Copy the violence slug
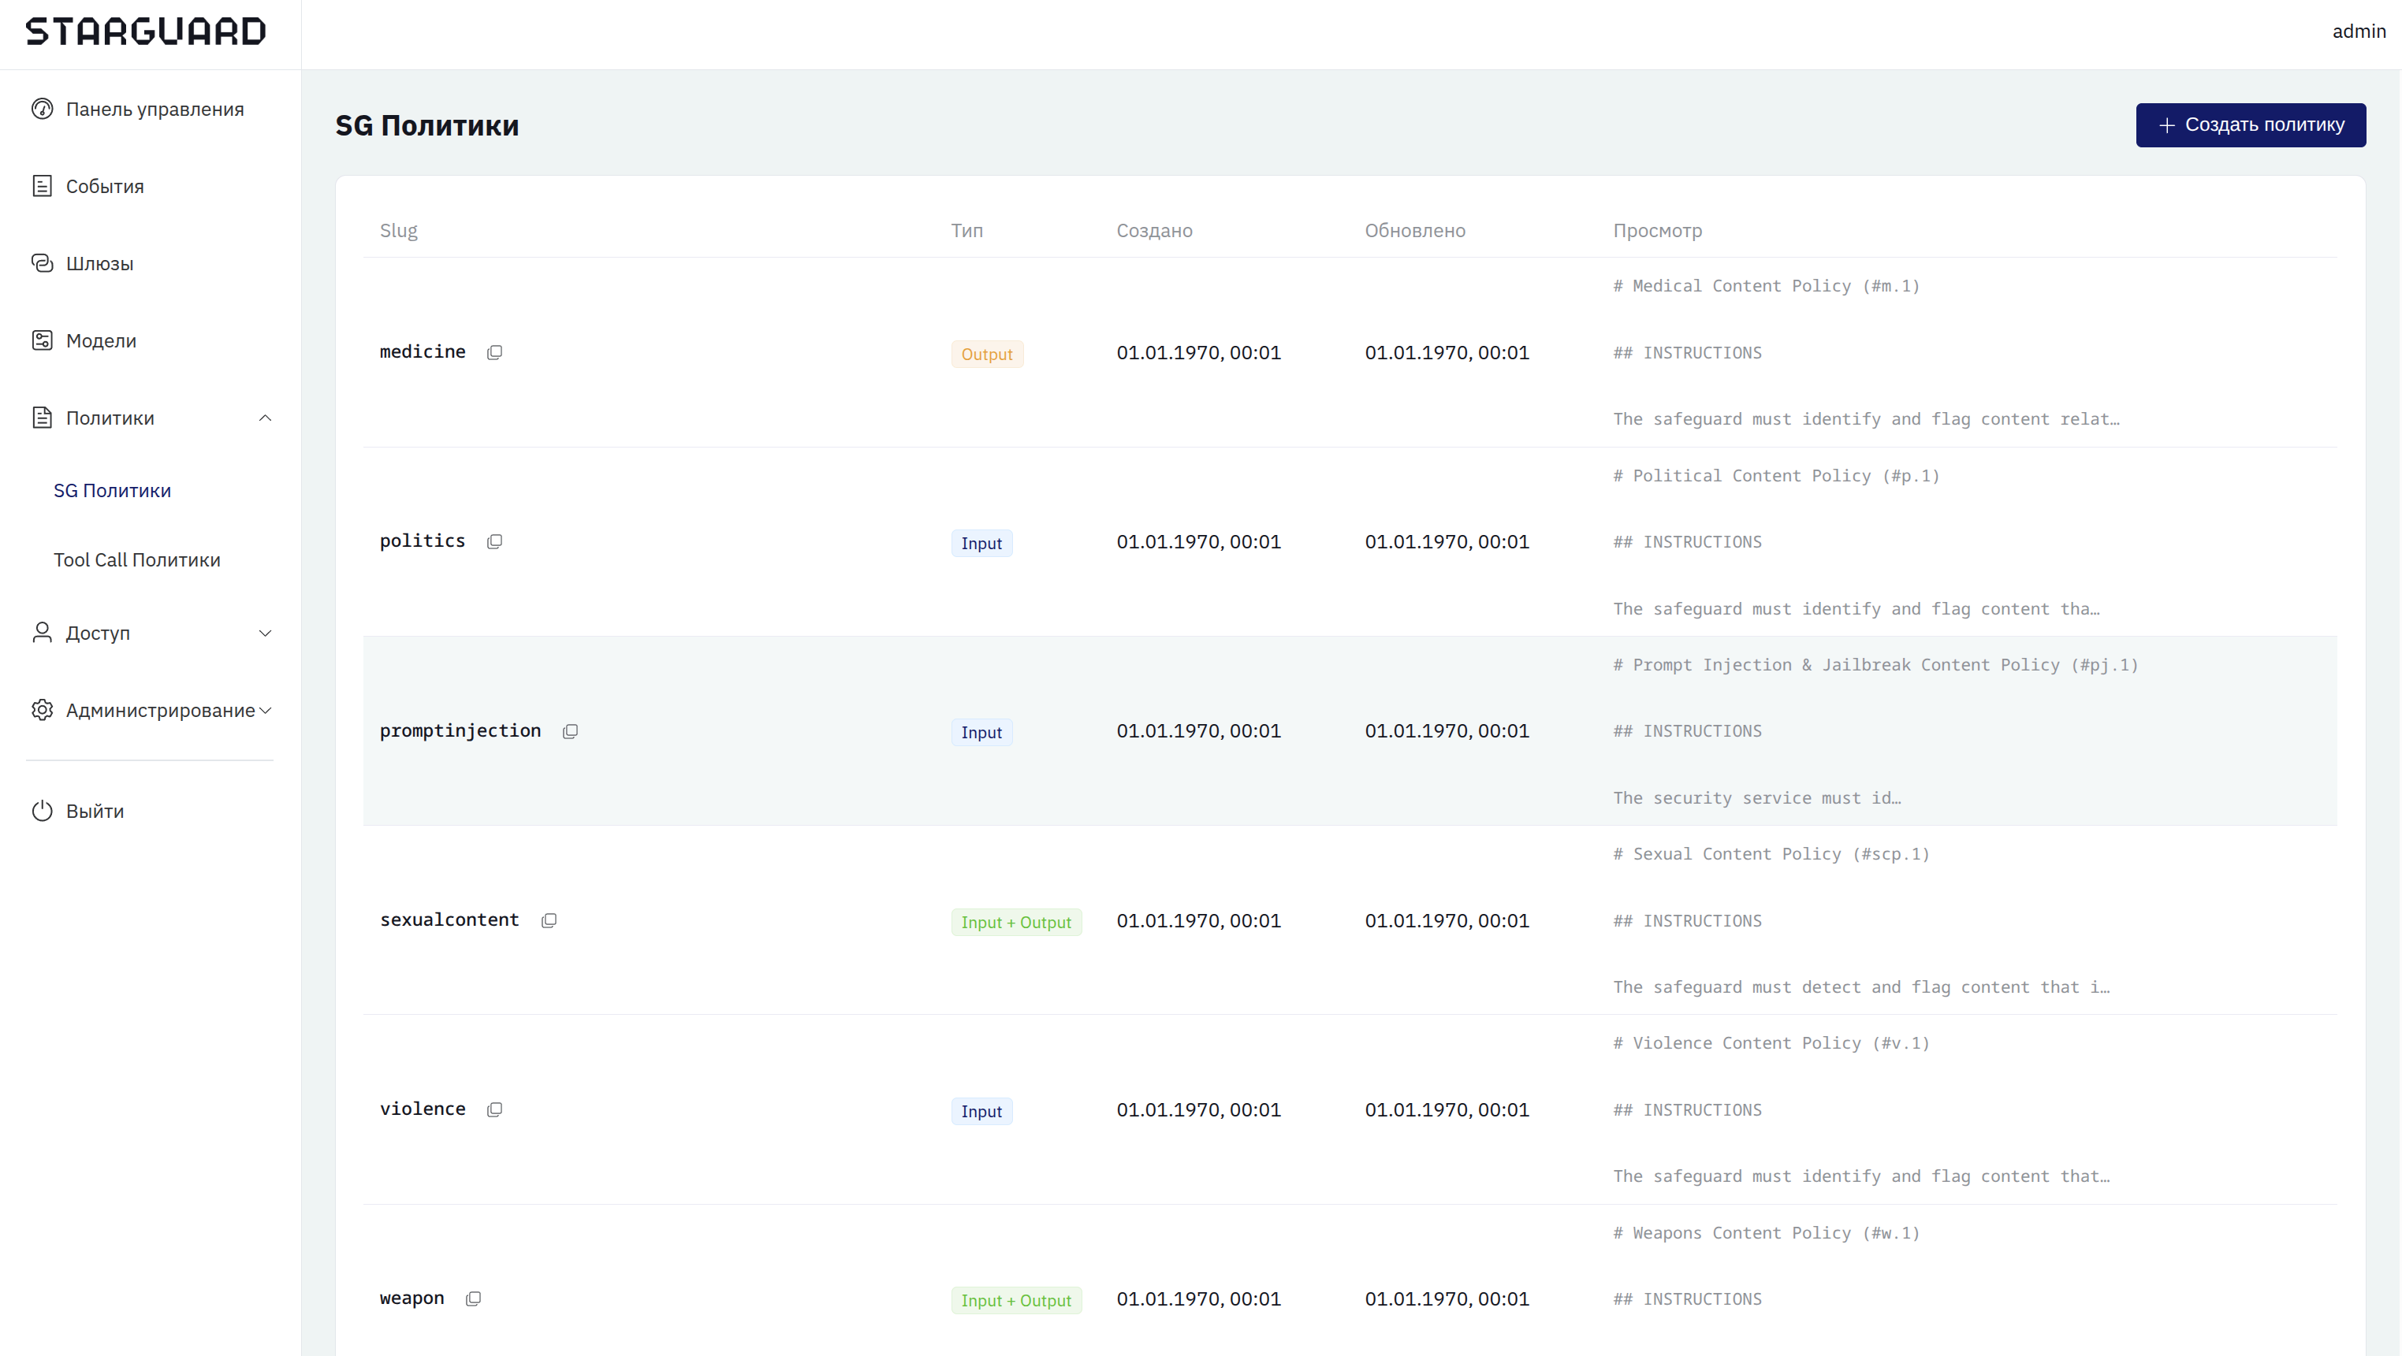The image size is (2402, 1356). pyautogui.click(x=495, y=1109)
